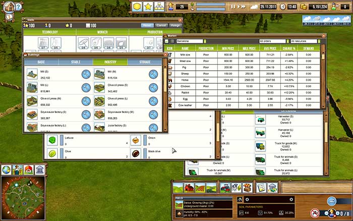Select the Basic tab in Buildings
Screen dimensions: 353x221
[x=41, y=62]
